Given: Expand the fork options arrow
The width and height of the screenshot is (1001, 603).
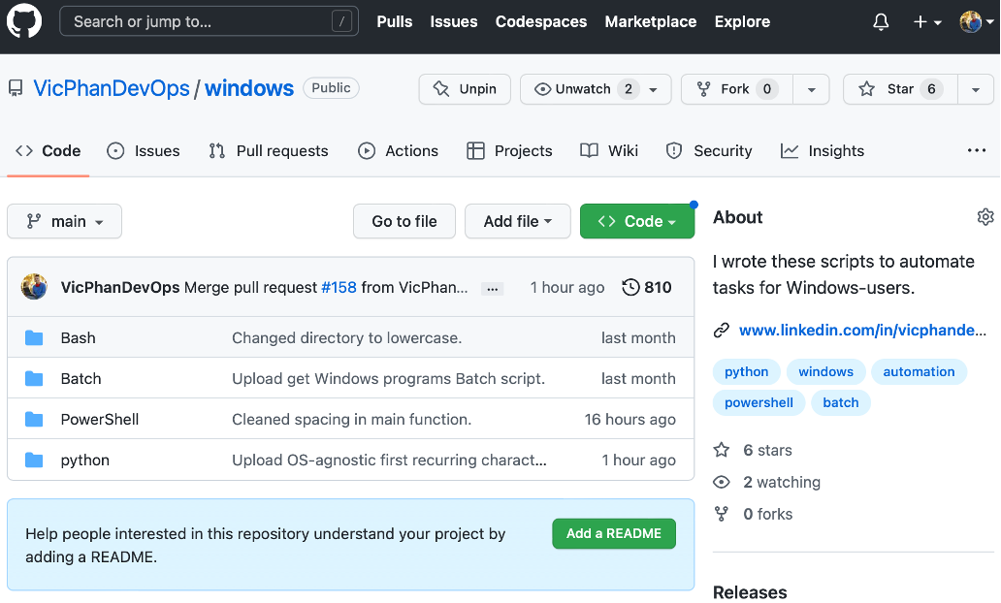Looking at the screenshot, I should tap(812, 89).
